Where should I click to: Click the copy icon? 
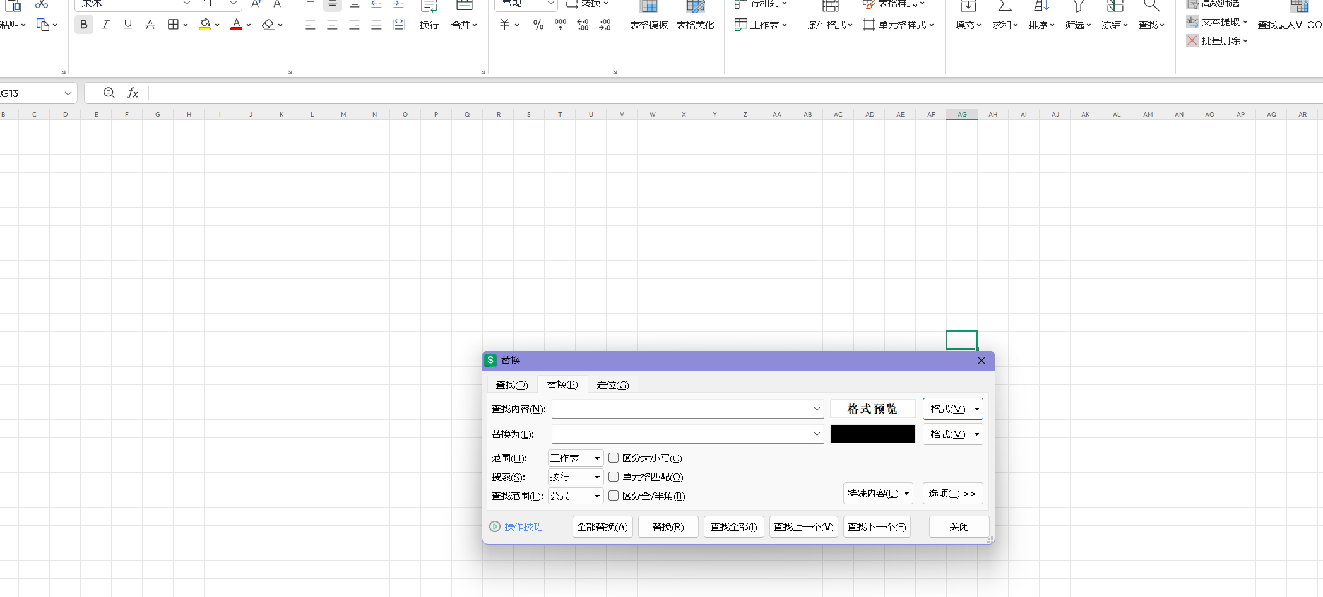tap(43, 25)
